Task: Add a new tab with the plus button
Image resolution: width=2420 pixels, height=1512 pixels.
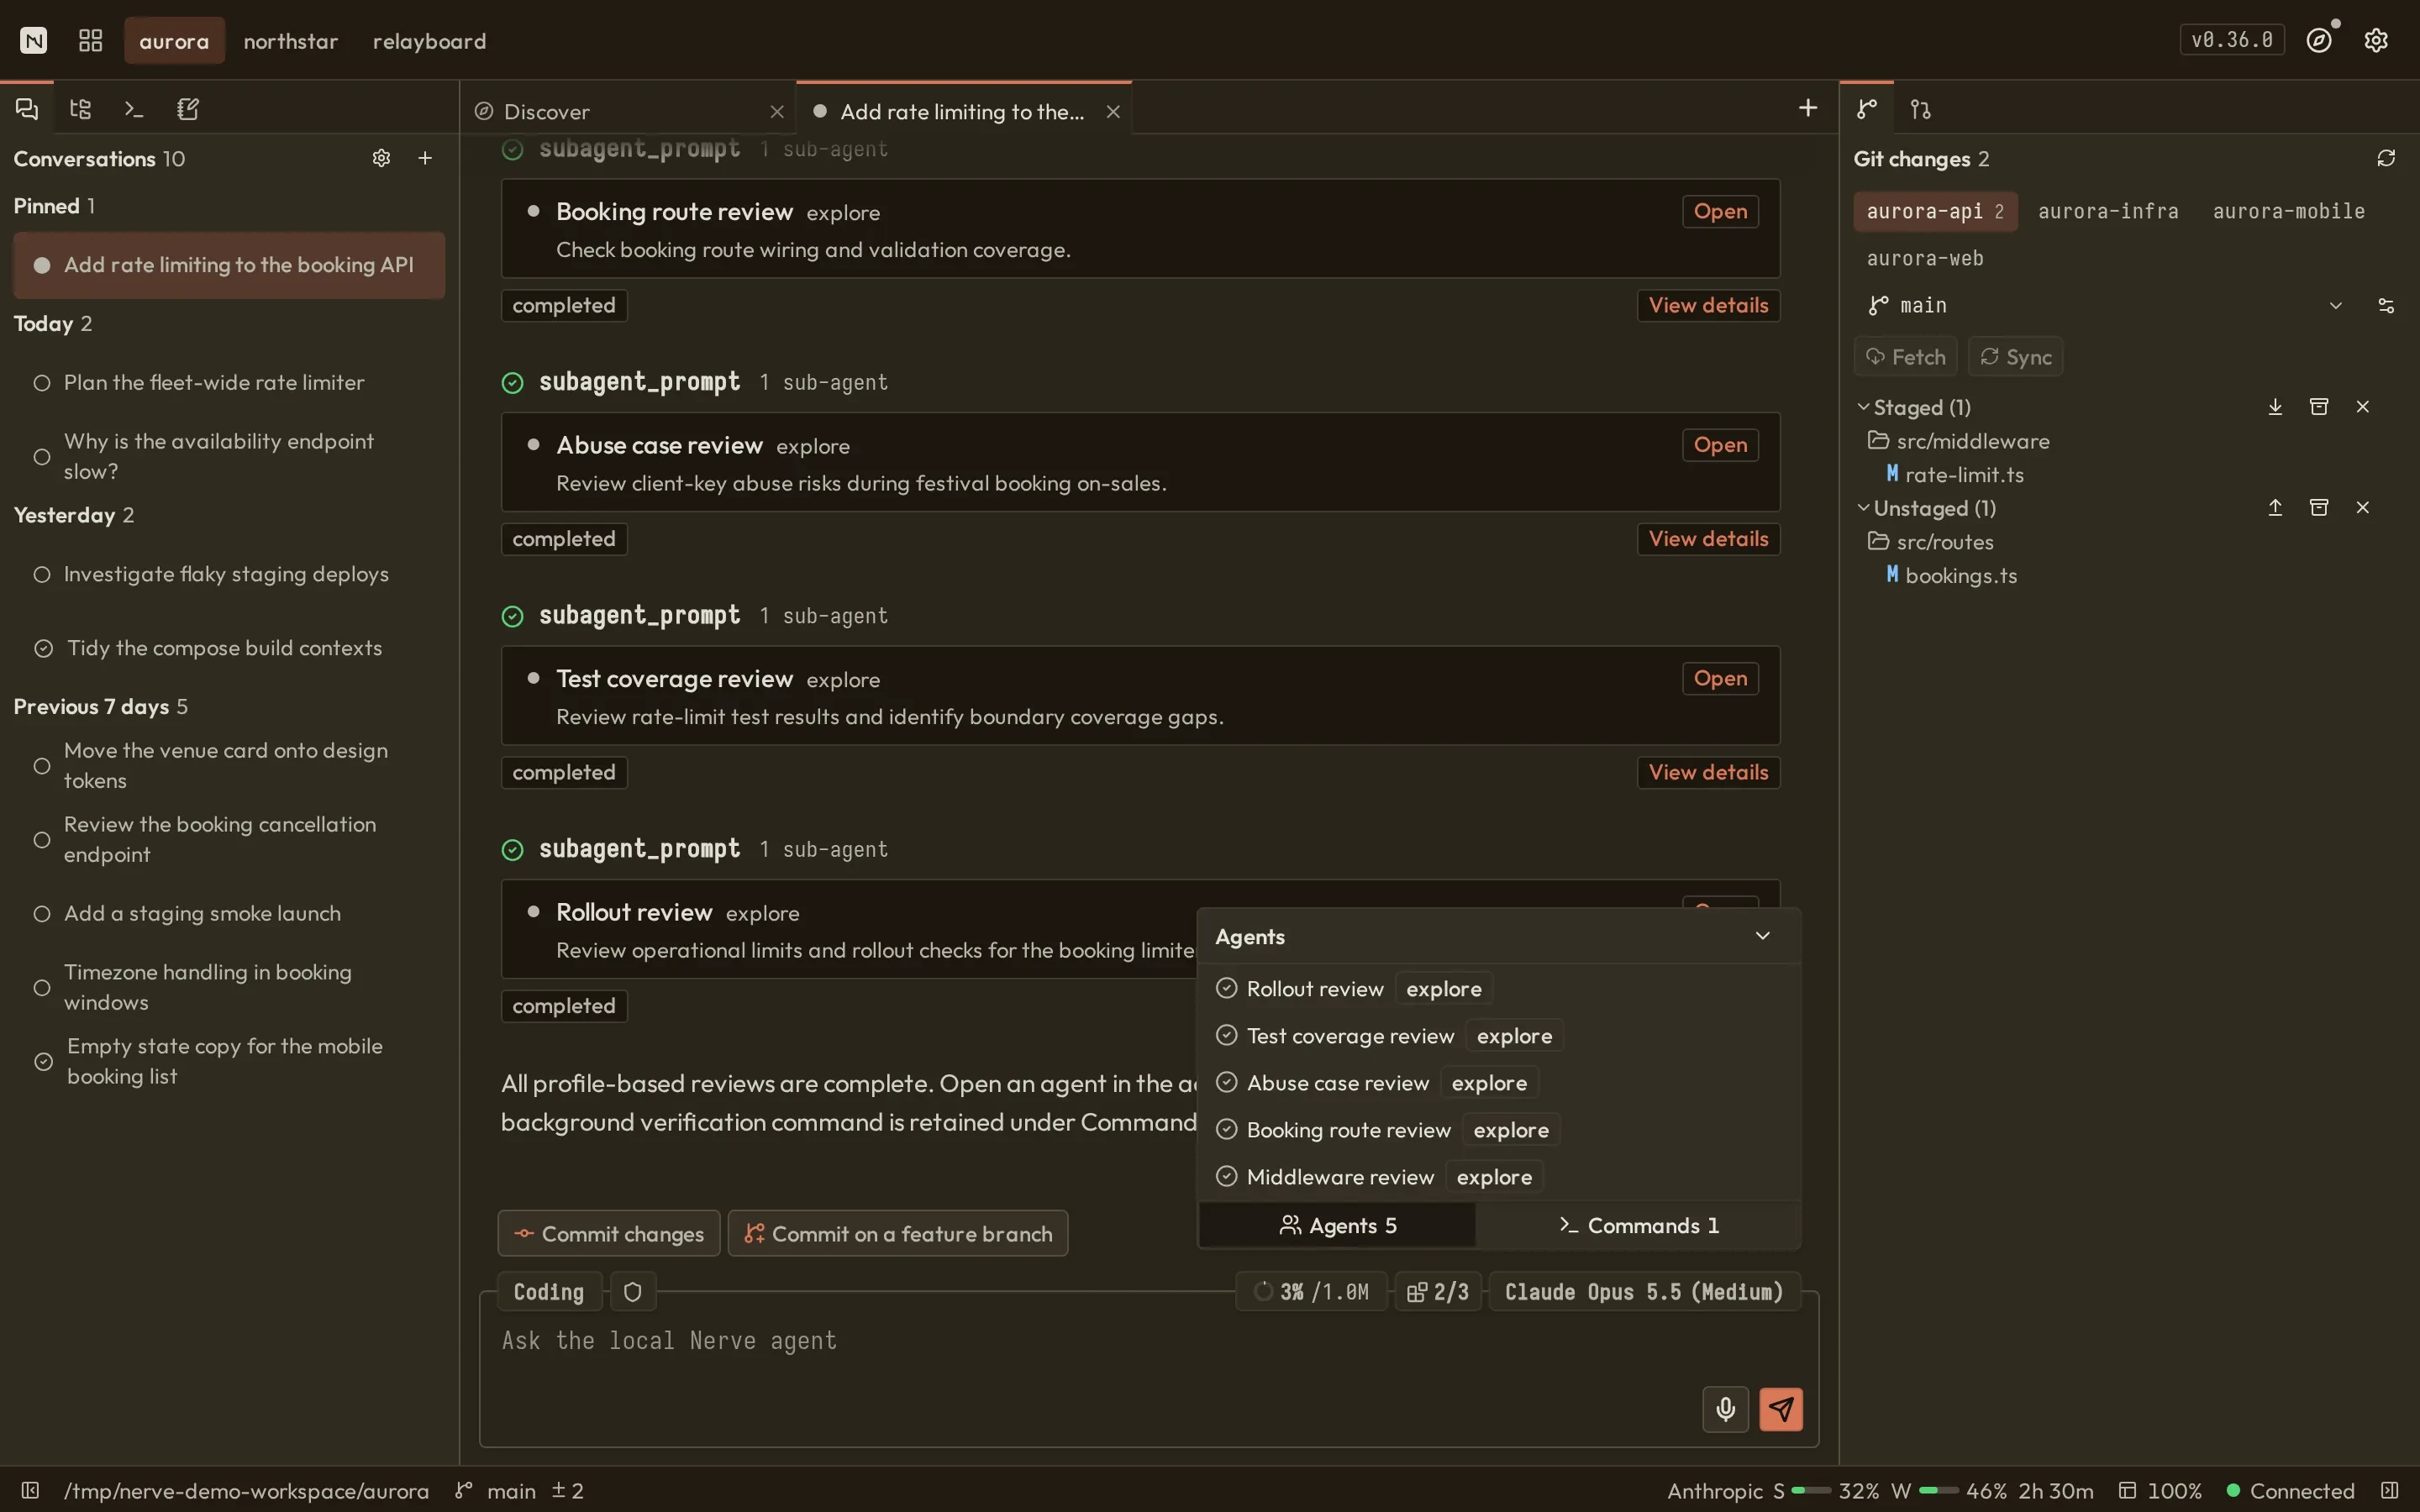Action: (x=1808, y=108)
